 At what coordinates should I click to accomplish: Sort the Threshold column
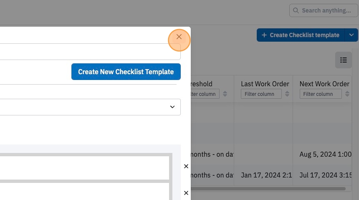(225, 94)
